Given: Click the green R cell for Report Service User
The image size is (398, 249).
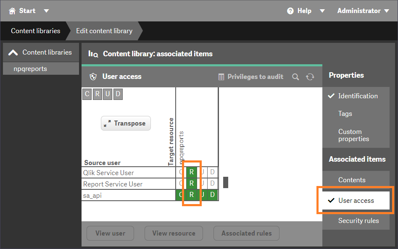Looking at the screenshot, I should point(192,183).
